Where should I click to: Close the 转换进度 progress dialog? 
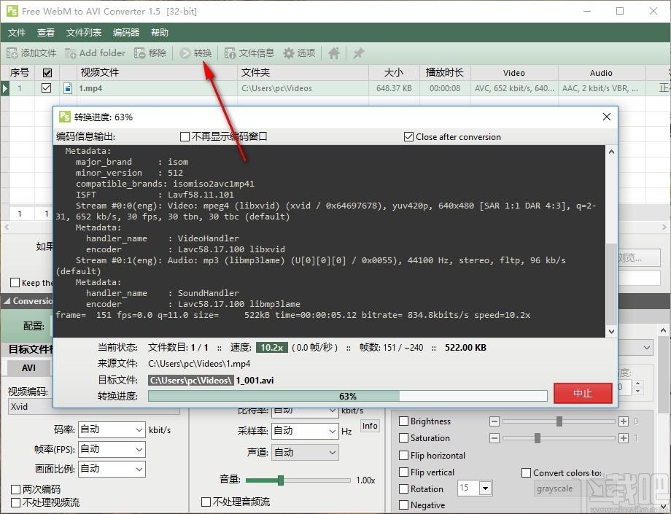(606, 117)
